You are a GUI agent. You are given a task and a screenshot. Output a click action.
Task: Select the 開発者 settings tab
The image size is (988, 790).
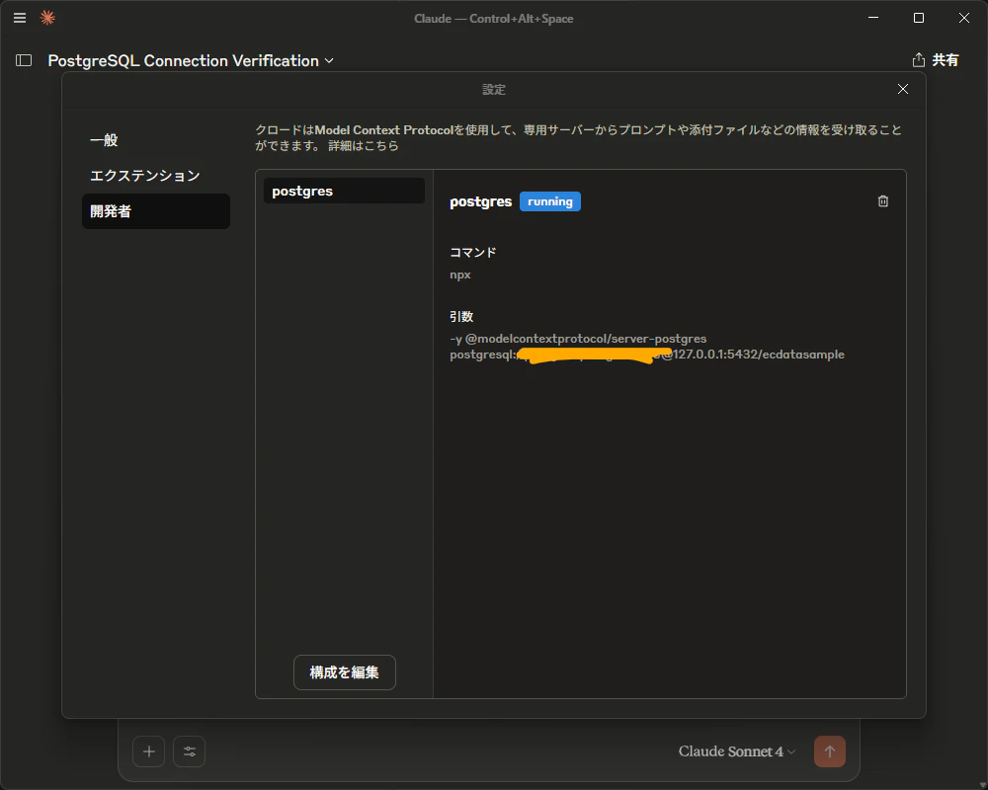pos(156,211)
